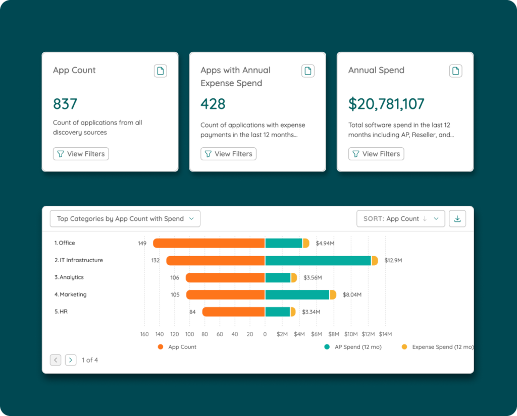Select the Marketing category label
The width and height of the screenshot is (517, 416).
71,294
